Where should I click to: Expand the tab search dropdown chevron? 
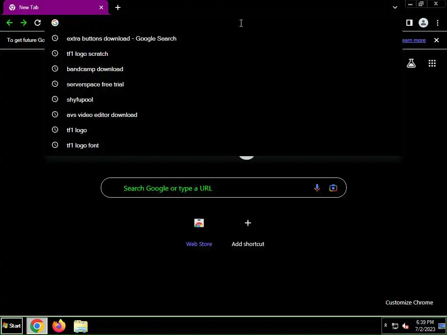click(x=395, y=7)
